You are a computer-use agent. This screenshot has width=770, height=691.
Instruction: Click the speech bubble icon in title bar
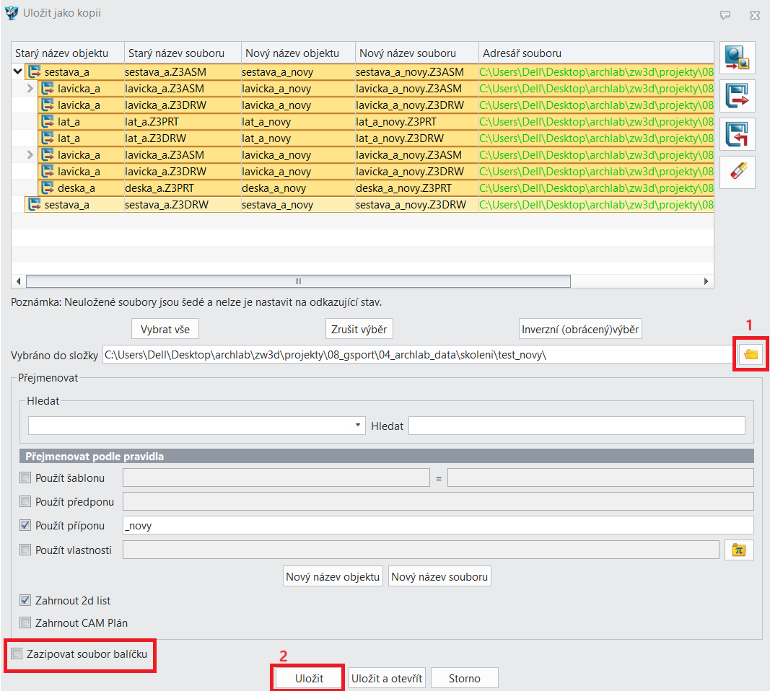click(725, 14)
